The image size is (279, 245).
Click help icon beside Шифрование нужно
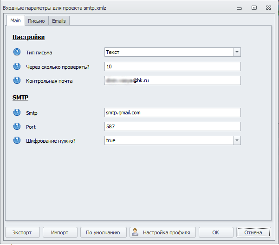(x=17, y=140)
